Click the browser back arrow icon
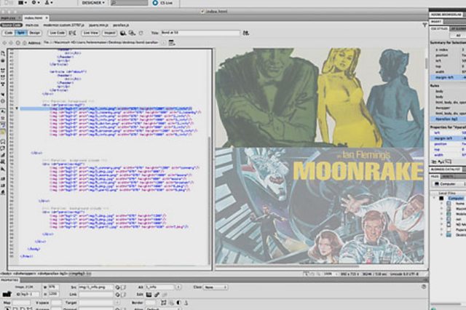This screenshot has height=310, width=466. pyautogui.click(x=4, y=43)
